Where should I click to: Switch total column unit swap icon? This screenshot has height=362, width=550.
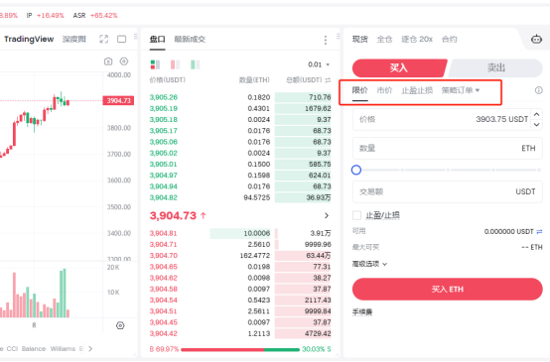328,80
